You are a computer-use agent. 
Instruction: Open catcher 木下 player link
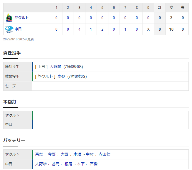81,164
